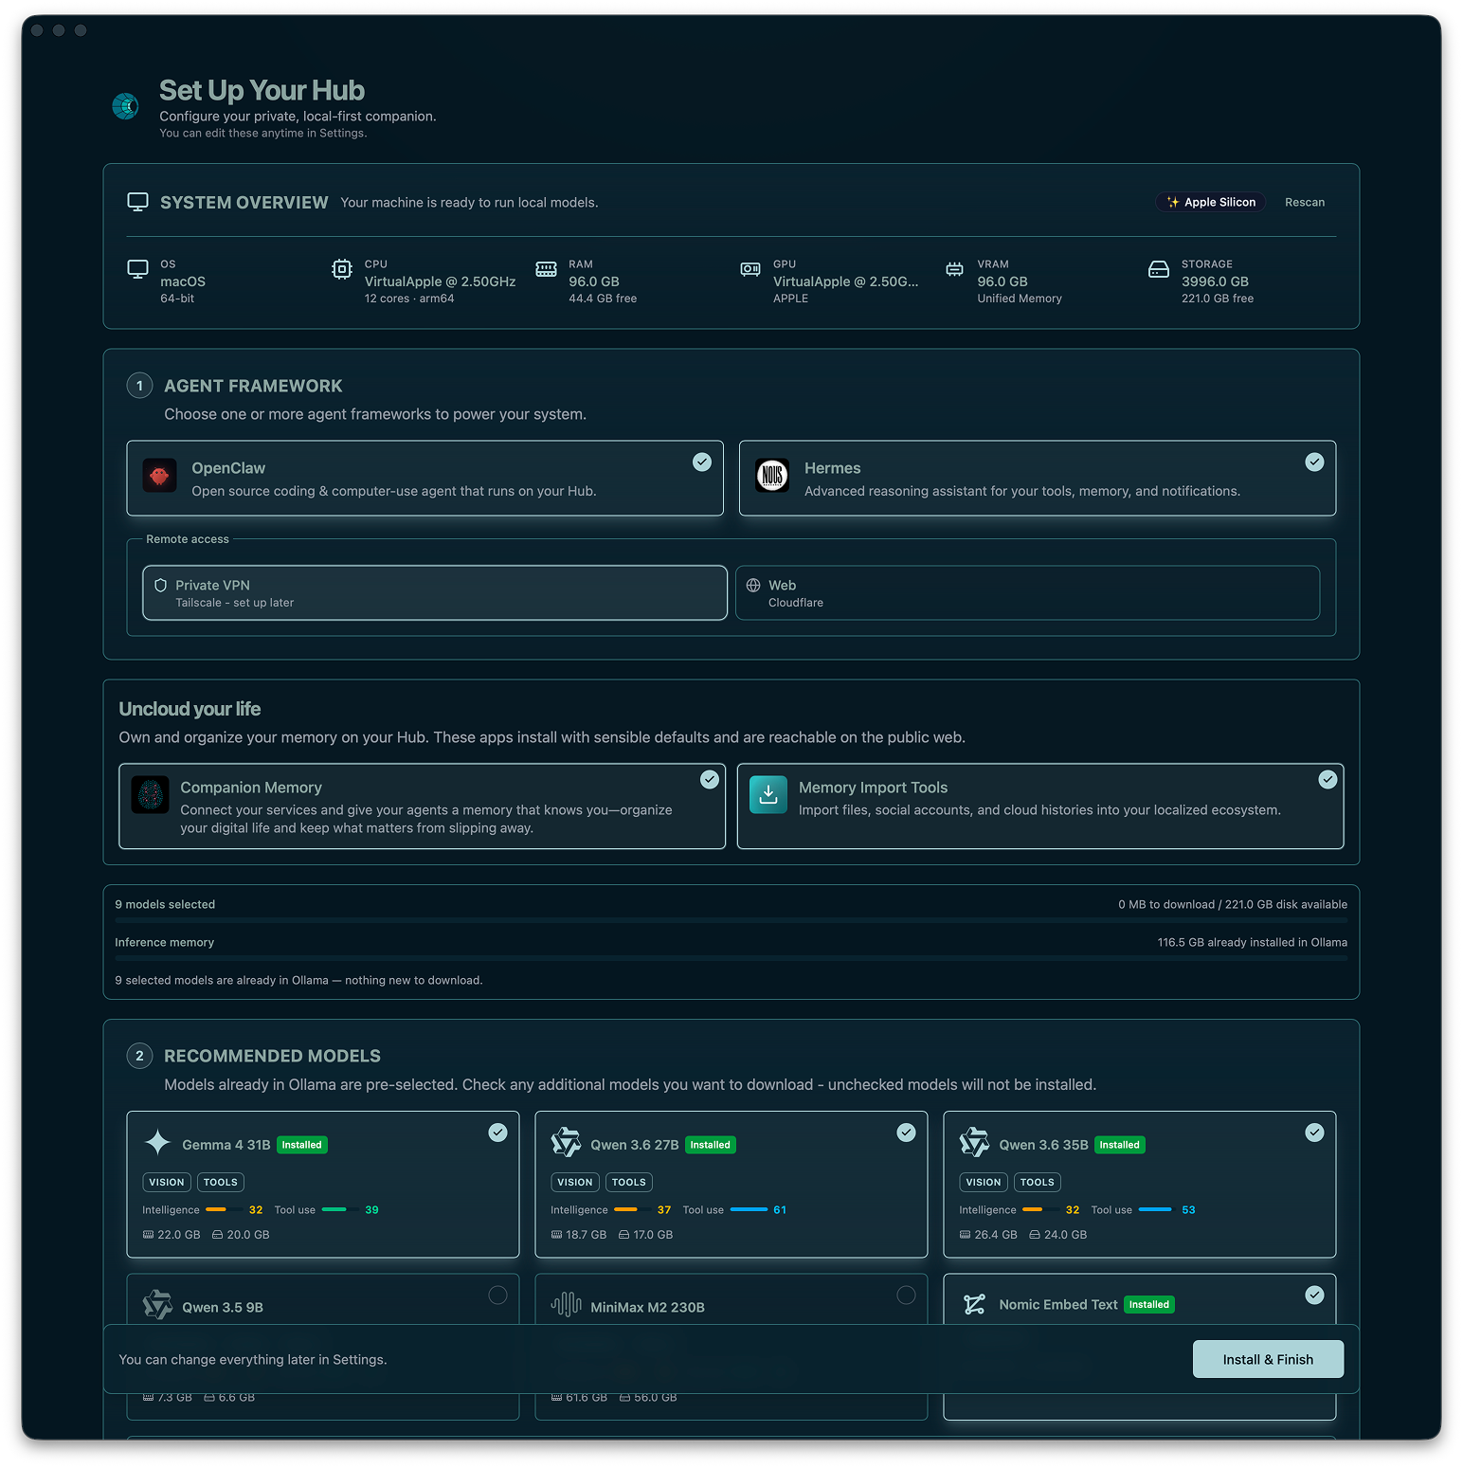Viewport: 1463px width, 1468px height.
Task: Deselect the Companion Memory checkmark
Action: click(710, 779)
